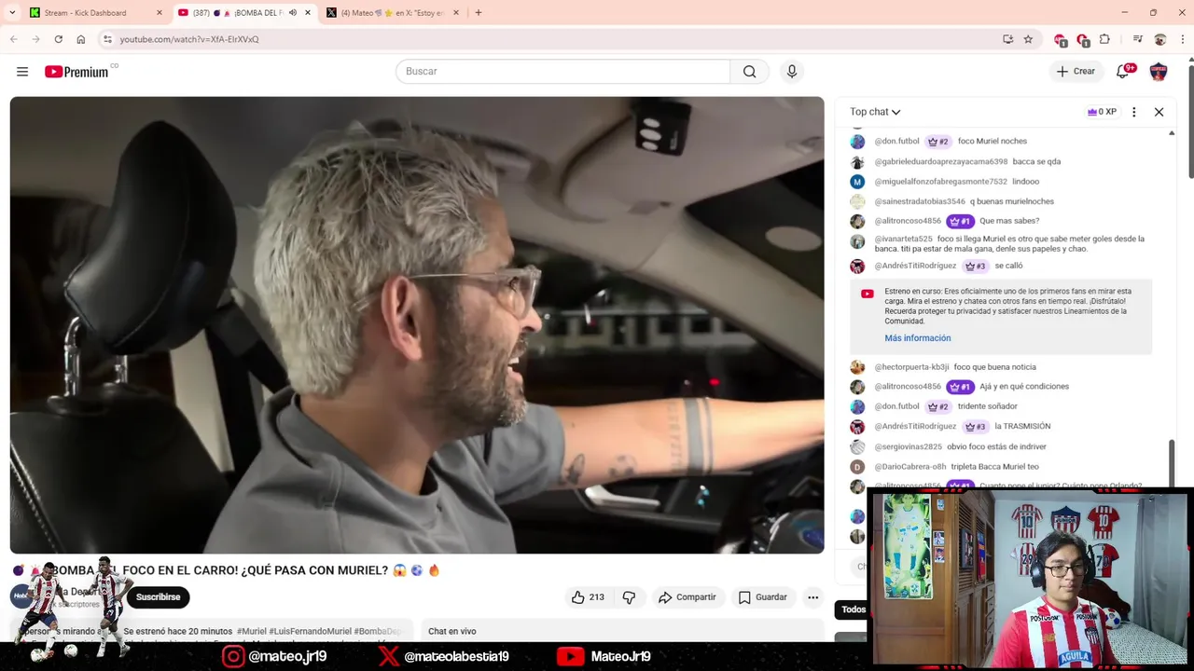1194x671 pixels.
Task: Click the XP crown points indicator
Action: [x=1102, y=112]
